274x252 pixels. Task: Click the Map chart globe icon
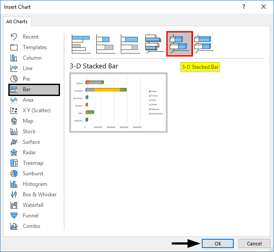pos(14,121)
